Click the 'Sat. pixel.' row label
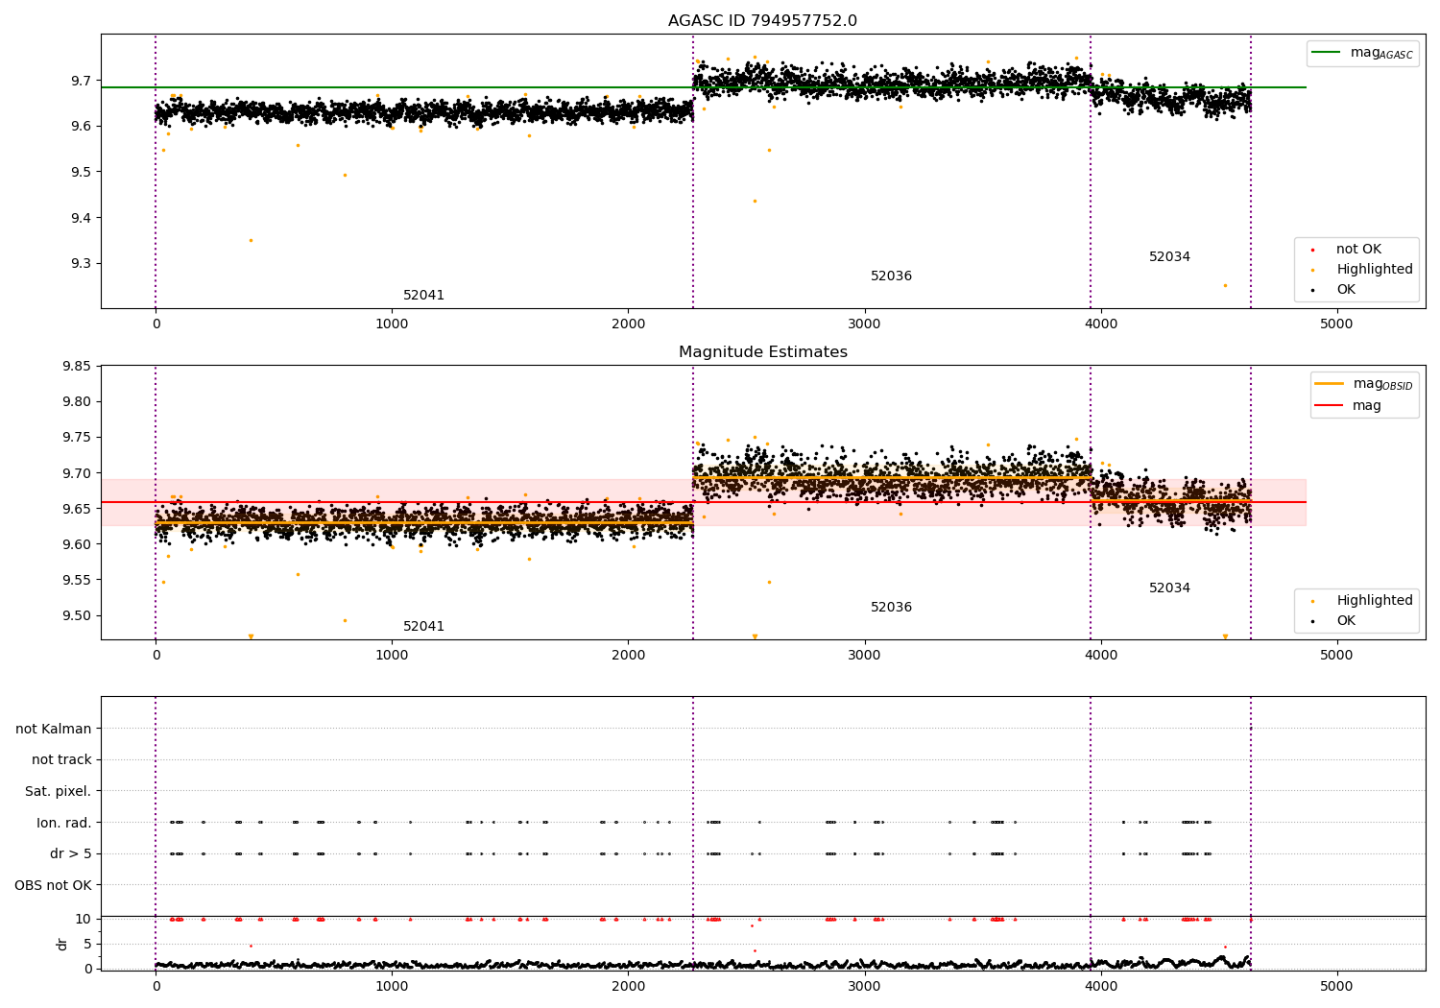This screenshot has height=1008, width=1440. [x=59, y=792]
